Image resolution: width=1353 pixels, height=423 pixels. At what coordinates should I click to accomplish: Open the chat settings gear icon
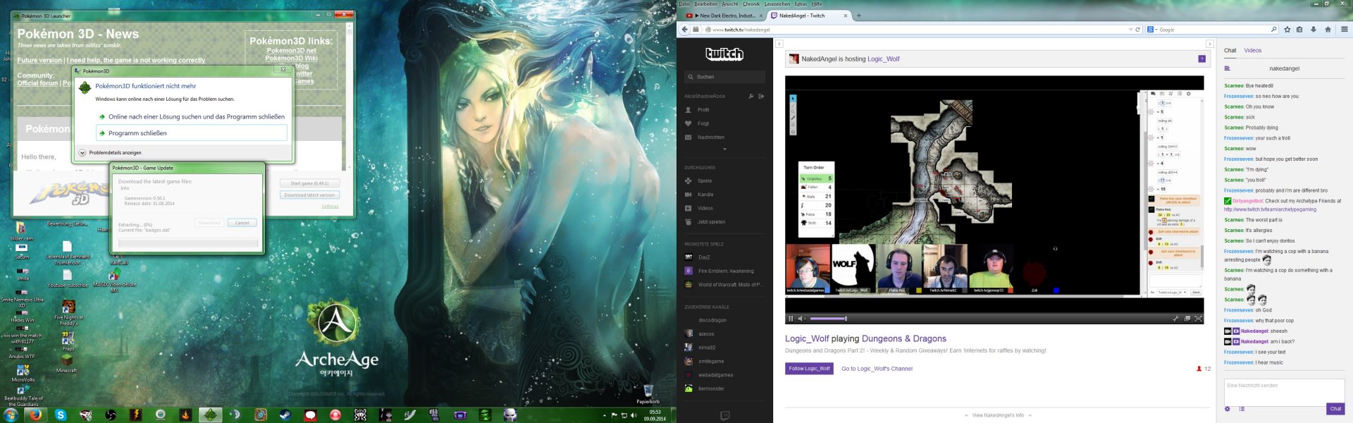point(1228,409)
